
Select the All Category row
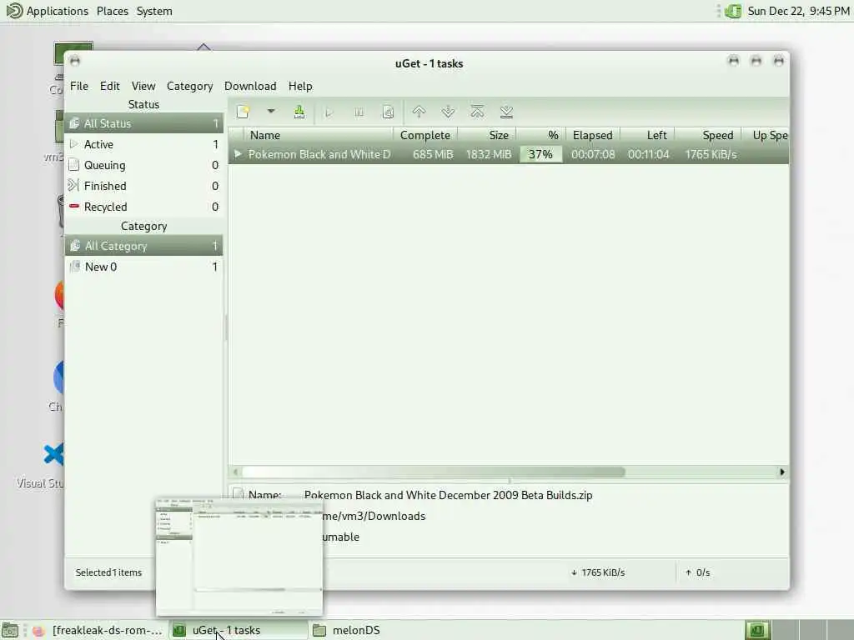pyautogui.click(x=143, y=246)
